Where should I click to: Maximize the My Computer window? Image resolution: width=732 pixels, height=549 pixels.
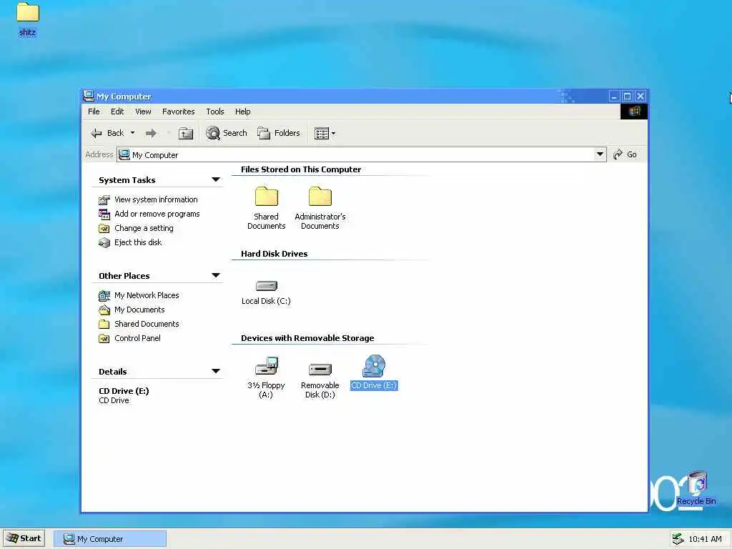click(x=628, y=97)
